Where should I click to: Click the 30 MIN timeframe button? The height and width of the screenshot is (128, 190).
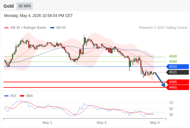tap(24, 6)
